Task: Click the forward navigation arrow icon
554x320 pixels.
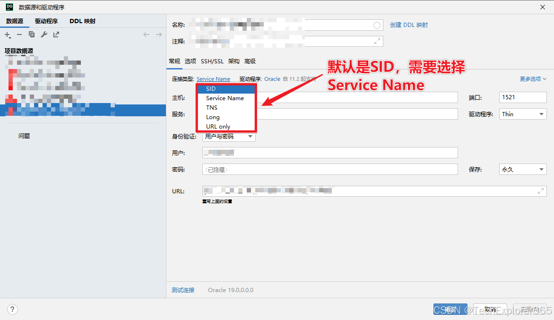Action: click(159, 34)
